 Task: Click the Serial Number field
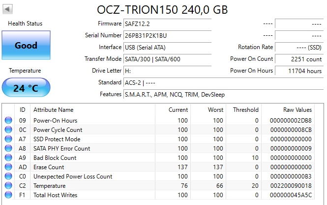tap(167, 35)
